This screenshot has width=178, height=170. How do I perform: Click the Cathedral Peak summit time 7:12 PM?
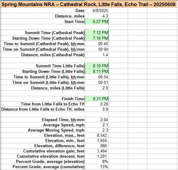(x=97, y=33)
